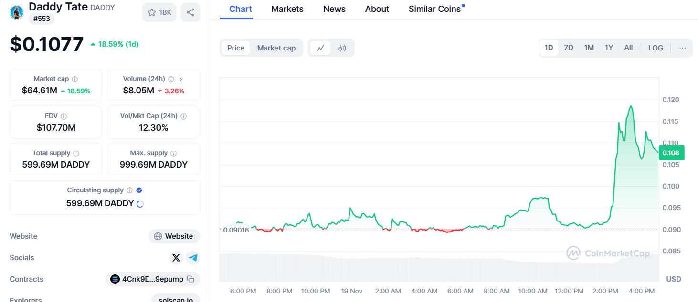The width and height of the screenshot is (698, 302).
Task: Switch to candlestick chart icon
Action: coord(342,48)
